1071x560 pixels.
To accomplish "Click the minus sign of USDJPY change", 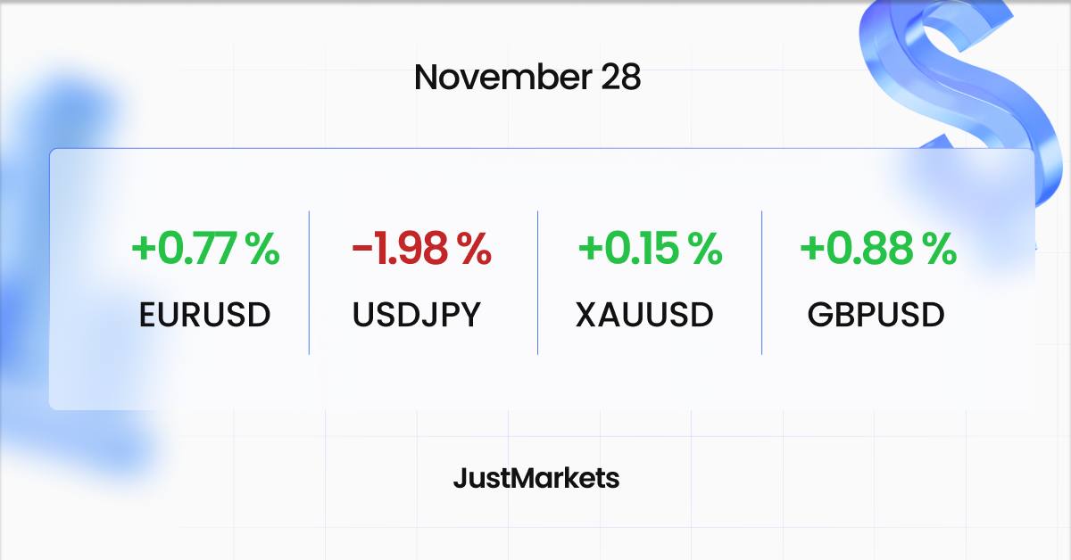I will 362,251.
